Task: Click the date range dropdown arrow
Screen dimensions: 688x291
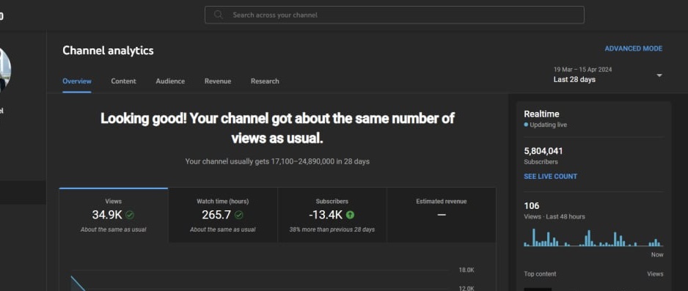Action: (x=659, y=75)
